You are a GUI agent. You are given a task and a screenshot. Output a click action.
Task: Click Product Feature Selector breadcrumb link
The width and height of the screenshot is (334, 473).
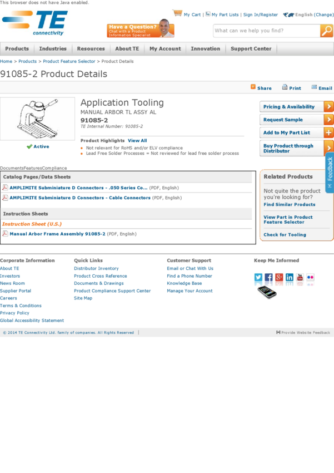(x=69, y=61)
